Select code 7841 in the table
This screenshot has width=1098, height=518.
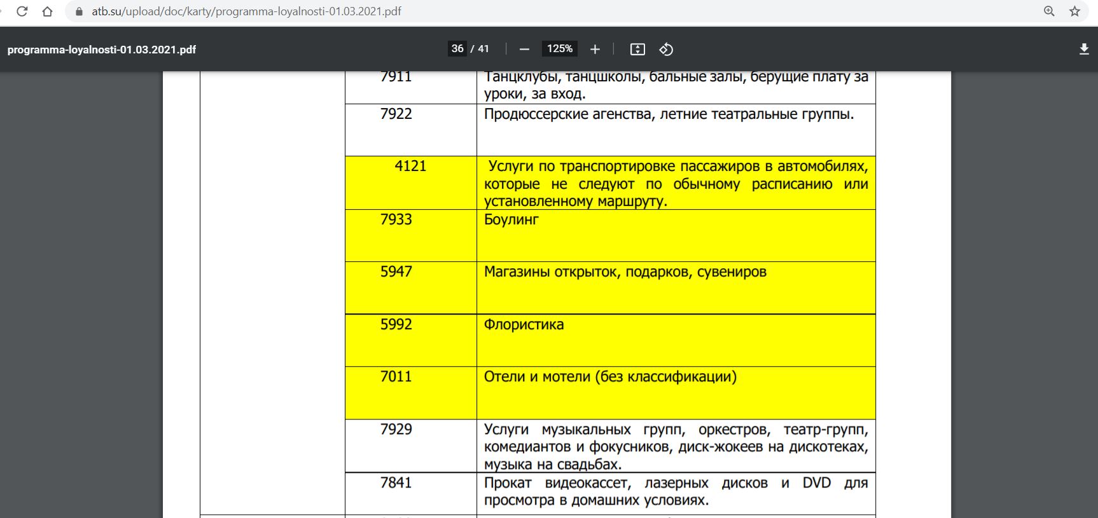(x=396, y=482)
